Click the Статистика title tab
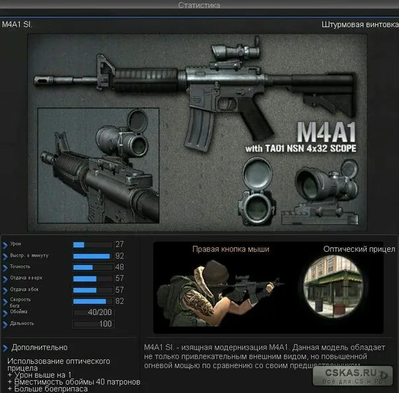Image resolution: width=399 pixels, height=393 pixels. click(199, 5)
